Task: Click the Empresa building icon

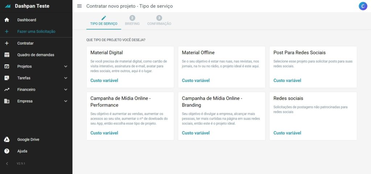Action: click(x=7, y=101)
